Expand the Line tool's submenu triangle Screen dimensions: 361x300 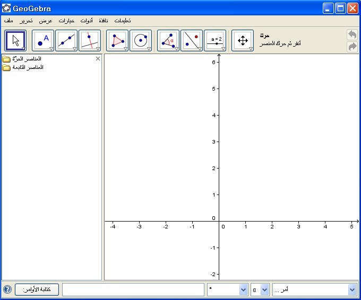[75, 49]
